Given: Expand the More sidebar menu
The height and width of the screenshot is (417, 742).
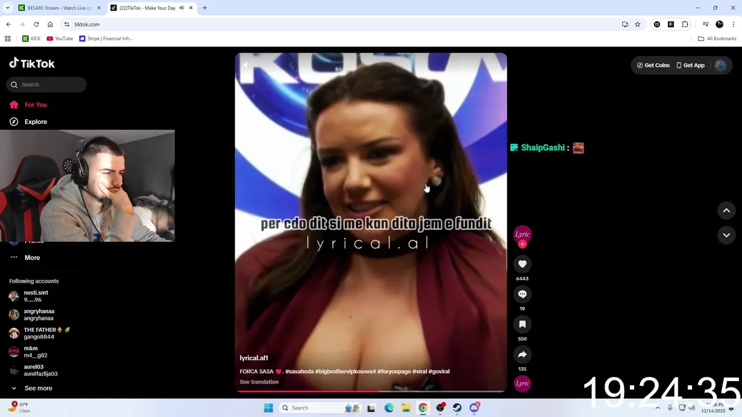Looking at the screenshot, I should [32, 258].
